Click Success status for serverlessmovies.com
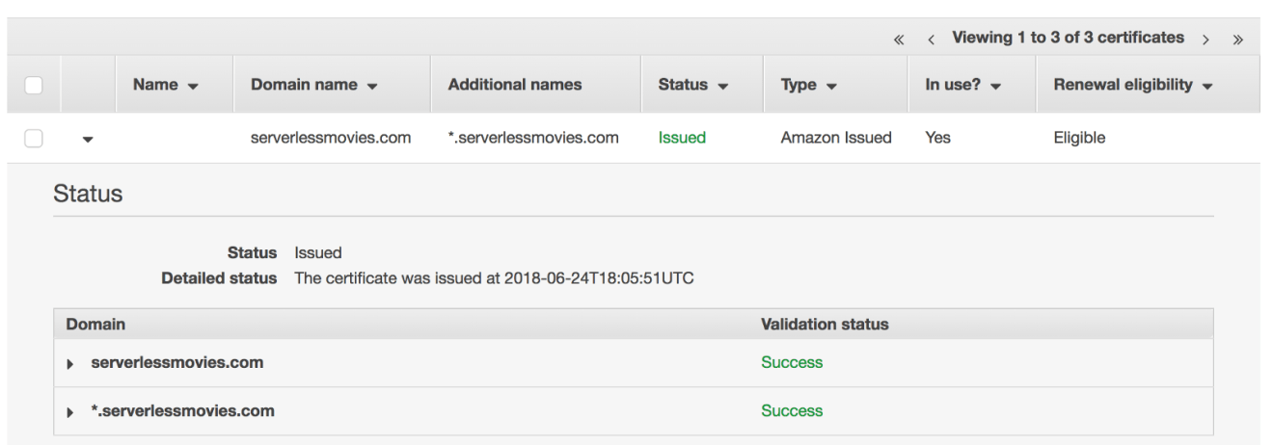 [x=792, y=363]
